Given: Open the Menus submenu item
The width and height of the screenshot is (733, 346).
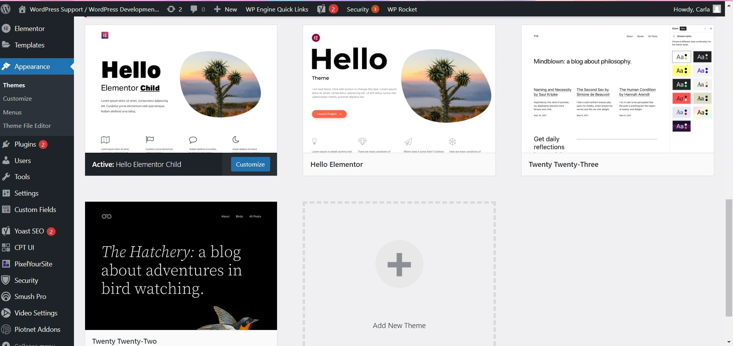Looking at the screenshot, I should [x=12, y=112].
